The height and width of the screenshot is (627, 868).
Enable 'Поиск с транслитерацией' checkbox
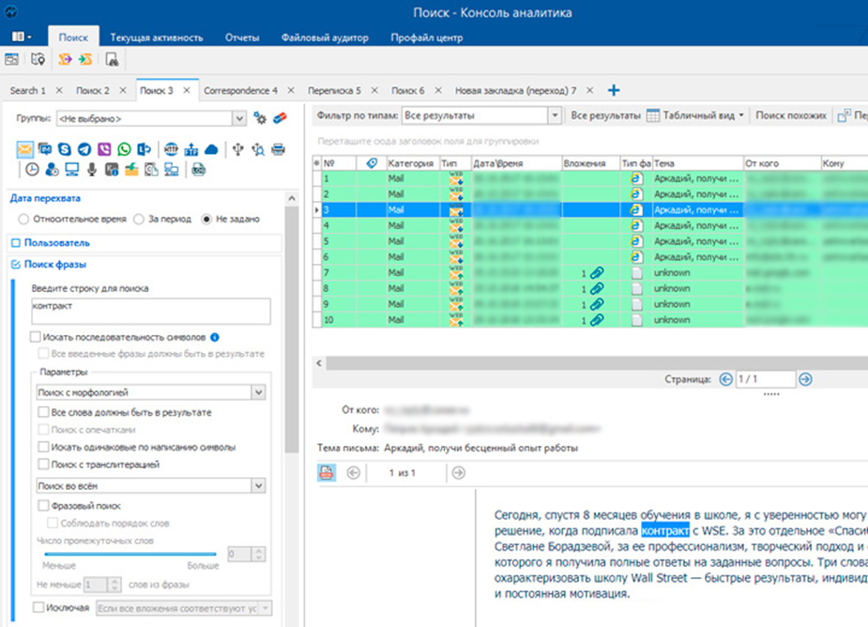(44, 465)
